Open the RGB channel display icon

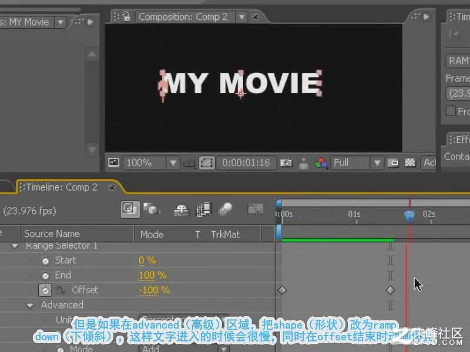tap(321, 163)
